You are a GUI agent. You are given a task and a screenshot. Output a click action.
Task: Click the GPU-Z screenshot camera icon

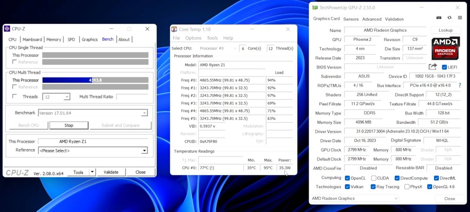coord(439,18)
